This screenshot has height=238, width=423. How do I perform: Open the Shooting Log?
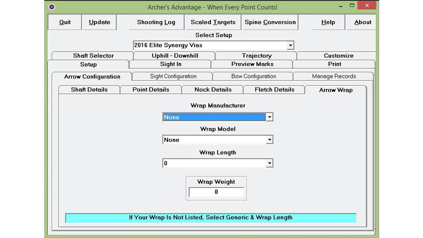point(156,22)
